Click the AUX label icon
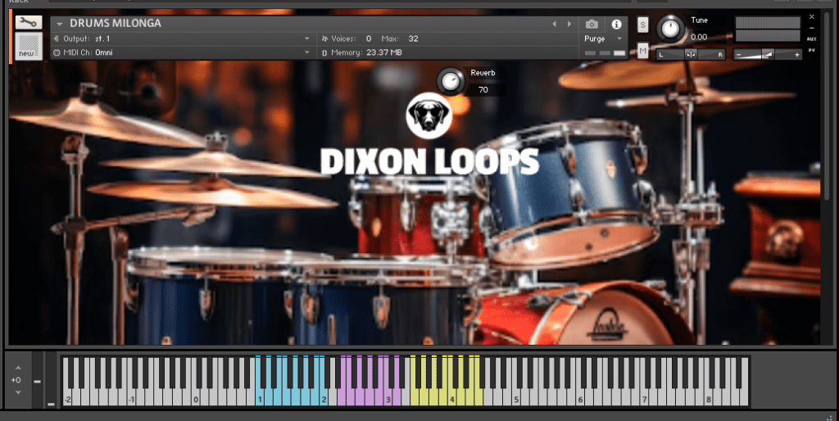This screenshot has height=421, width=839. point(811,38)
